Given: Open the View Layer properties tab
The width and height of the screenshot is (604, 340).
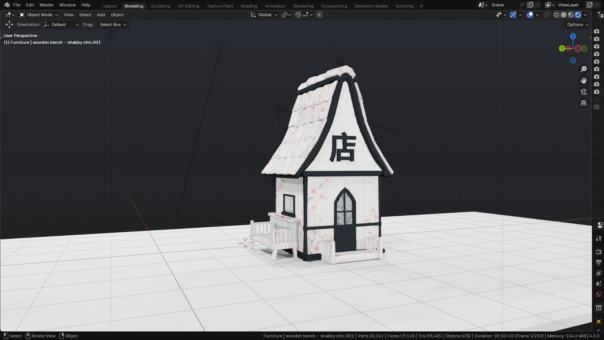Looking at the screenshot, I should (598, 273).
